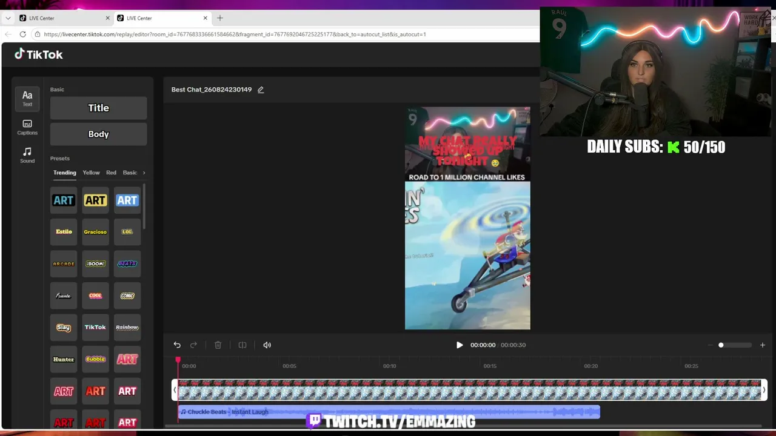The width and height of the screenshot is (776, 436).
Task: Rename the project with the pencil icon
Action: pos(261,90)
